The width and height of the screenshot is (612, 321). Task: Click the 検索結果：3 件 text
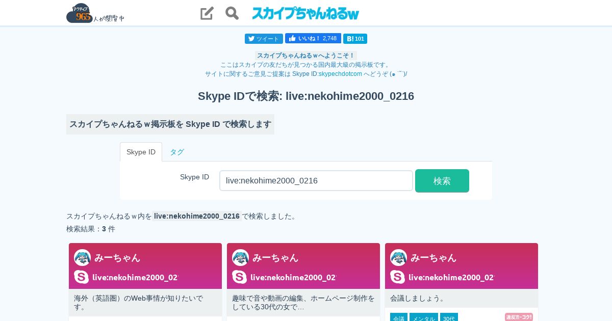(91, 229)
